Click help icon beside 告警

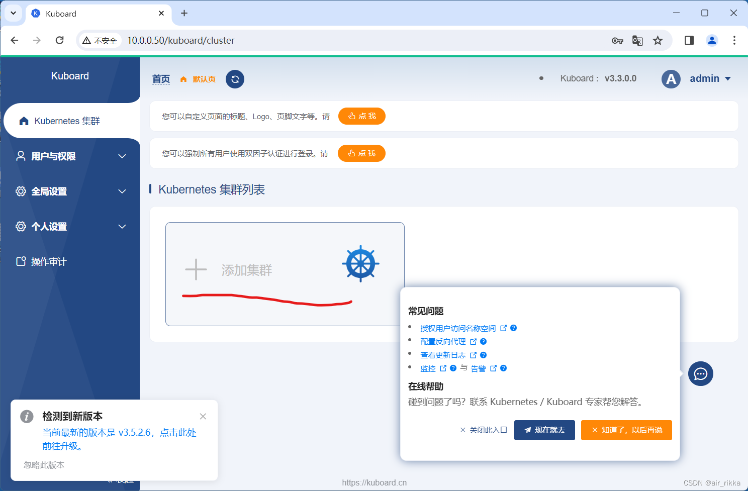tap(503, 368)
